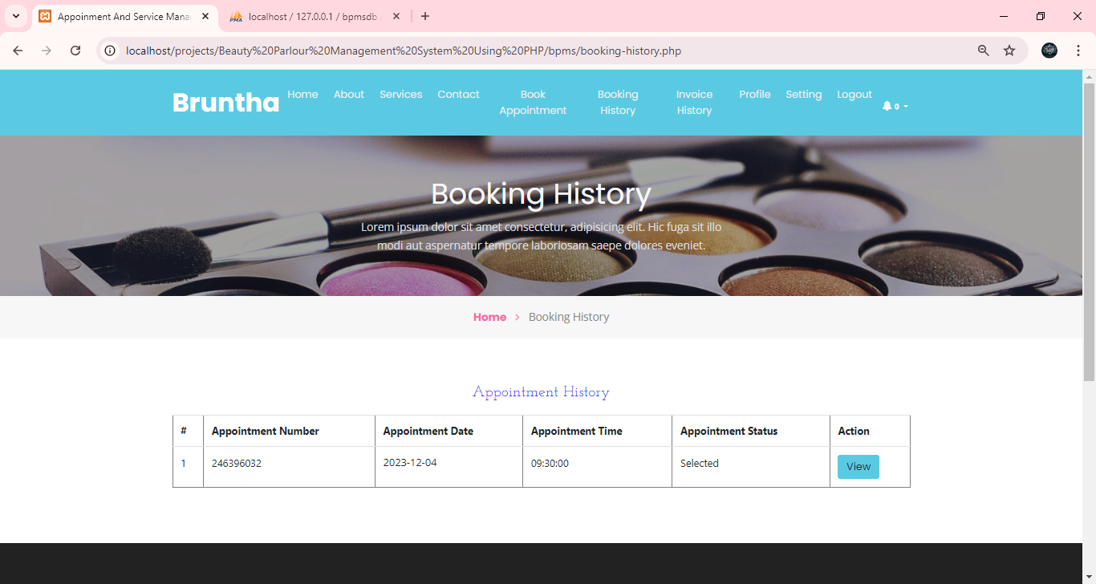Log out using the Logout link

pyautogui.click(x=854, y=95)
